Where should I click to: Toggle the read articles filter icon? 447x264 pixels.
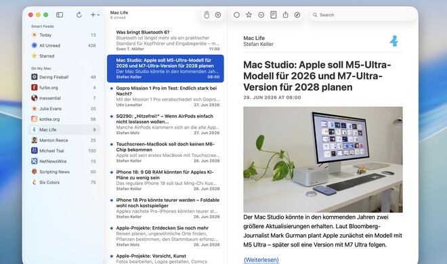(x=218, y=15)
